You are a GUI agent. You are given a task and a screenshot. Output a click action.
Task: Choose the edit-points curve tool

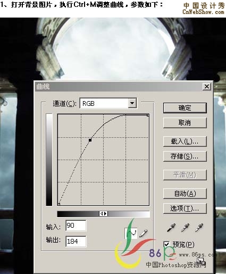click(x=131, y=233)
